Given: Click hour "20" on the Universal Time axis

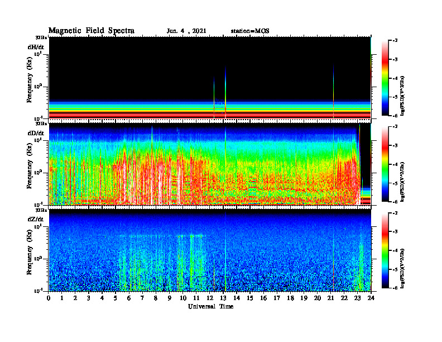Looking at the screenshot, I should click(318, 298).
